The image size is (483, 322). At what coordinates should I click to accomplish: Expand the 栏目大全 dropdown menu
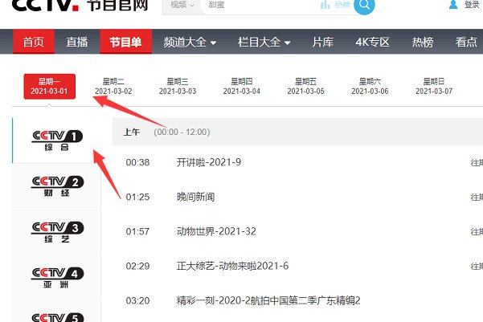tap(264, 42)
